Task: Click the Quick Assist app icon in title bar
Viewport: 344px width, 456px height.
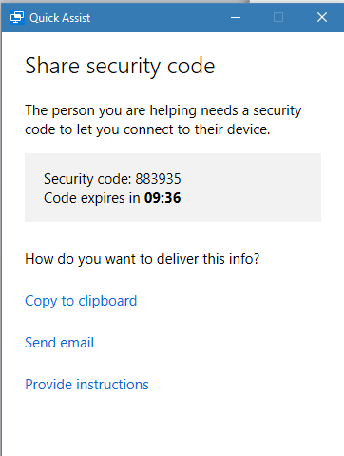Action: click(x=17, y=17)
